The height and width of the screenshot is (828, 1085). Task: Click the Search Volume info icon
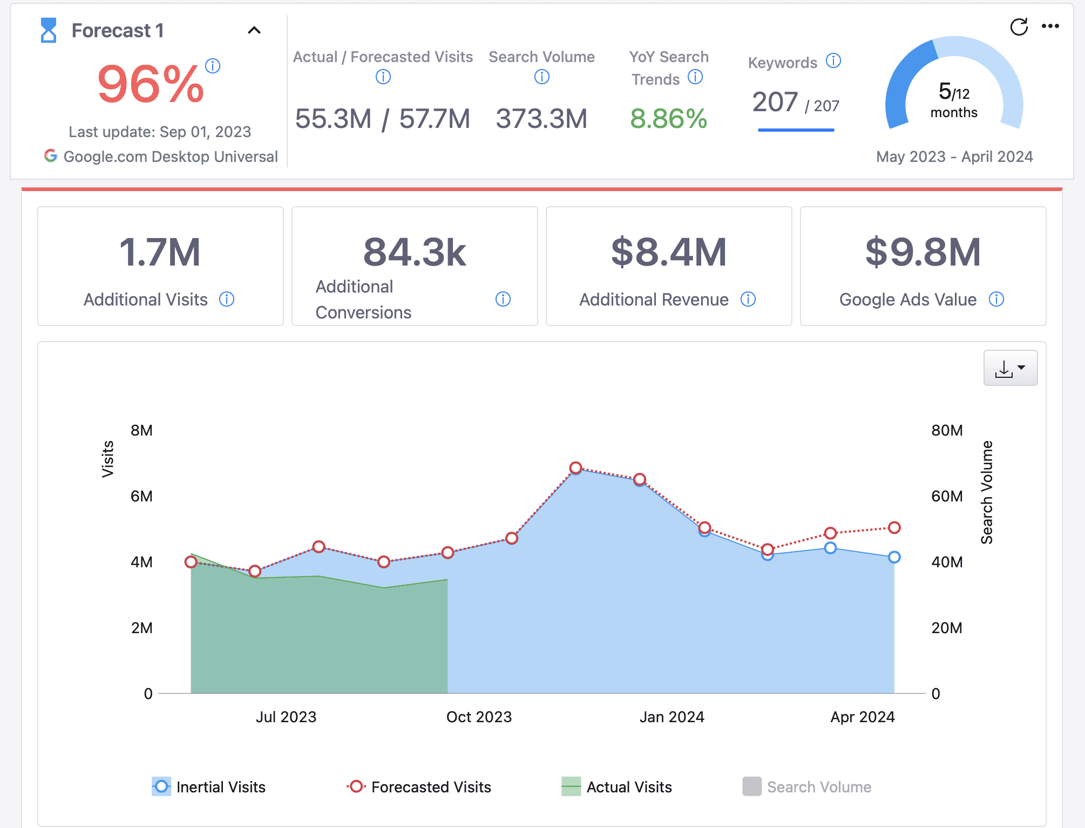[x=541, y=77]
